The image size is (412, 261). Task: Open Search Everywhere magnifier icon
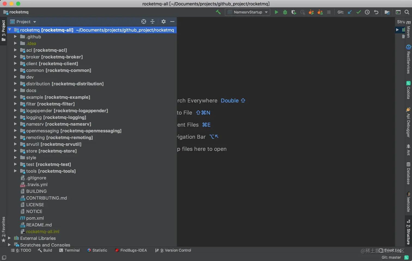(x=407, y=12)
